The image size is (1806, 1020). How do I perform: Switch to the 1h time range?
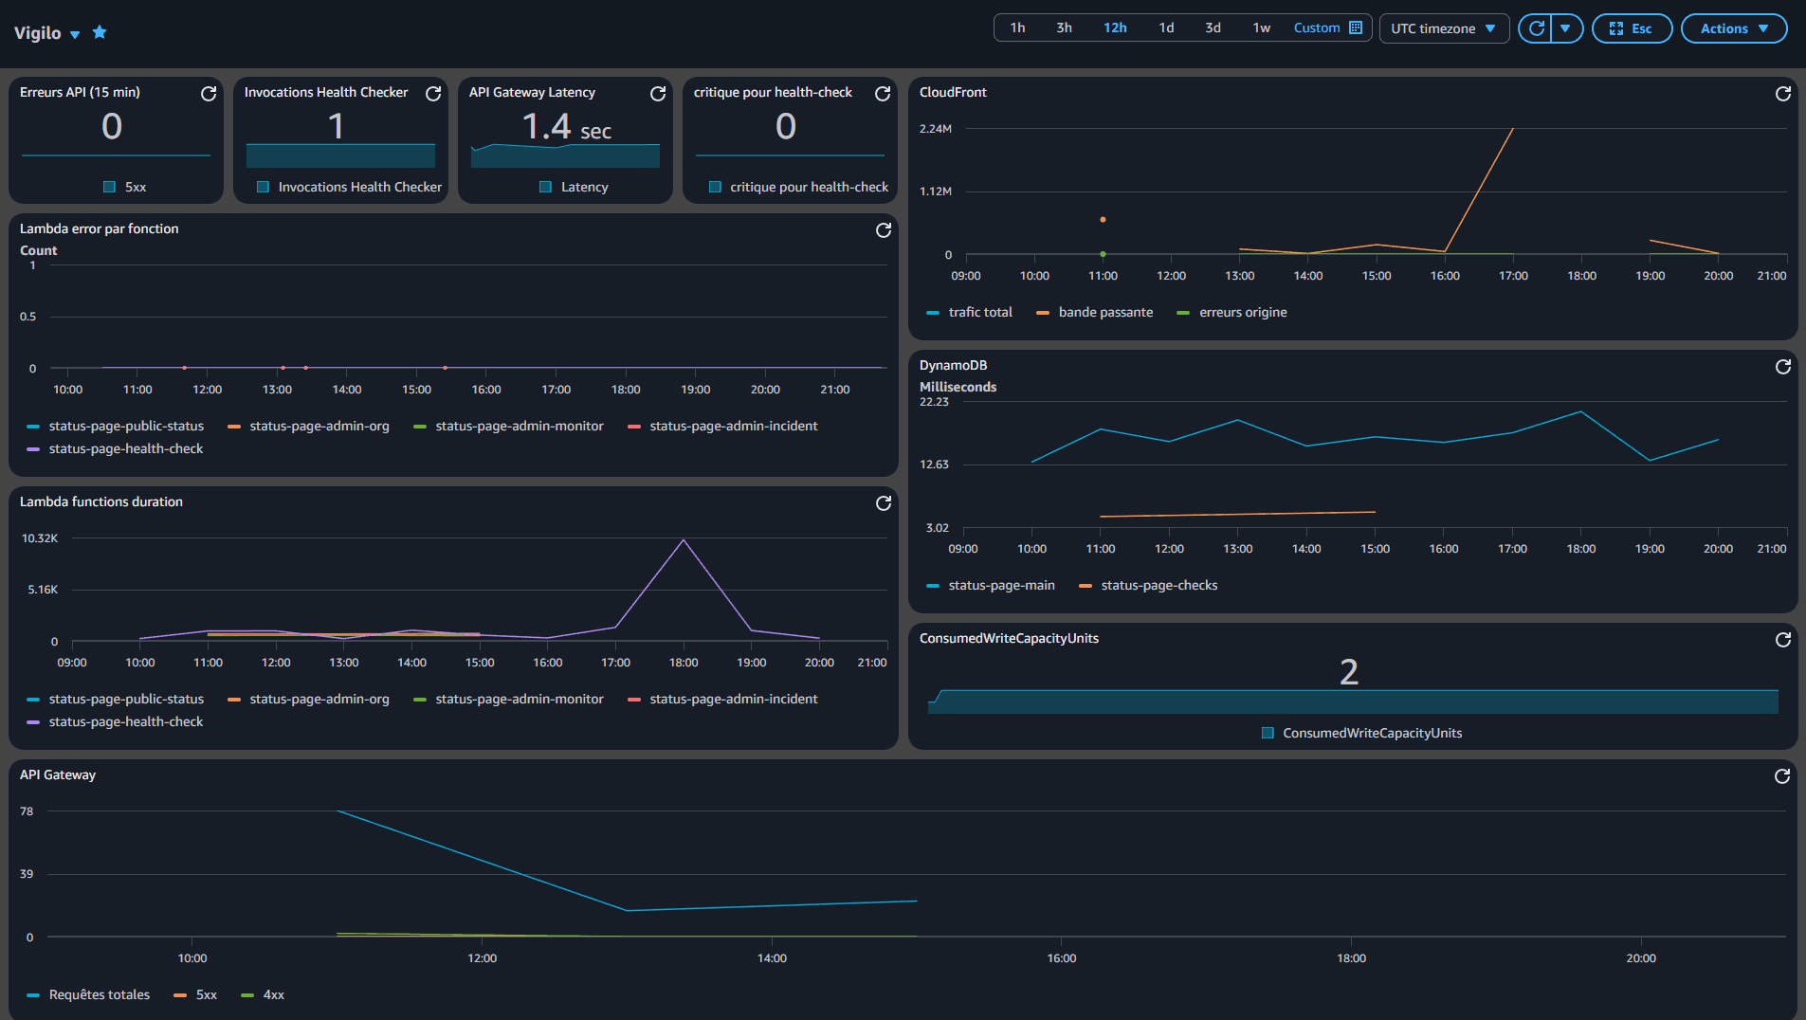click(1017, 27)
